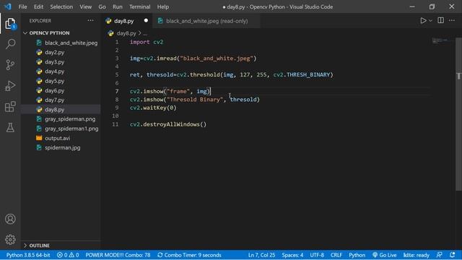Open day3.py file
Screen dimensions: 462x260
[x=55, y=62]
